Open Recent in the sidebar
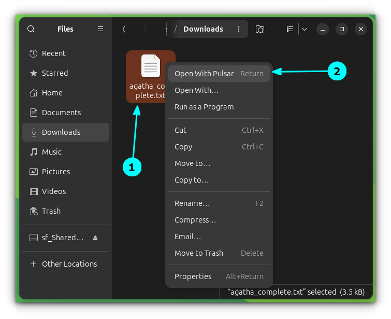This screenshot has height=319, width=391. 54,53
